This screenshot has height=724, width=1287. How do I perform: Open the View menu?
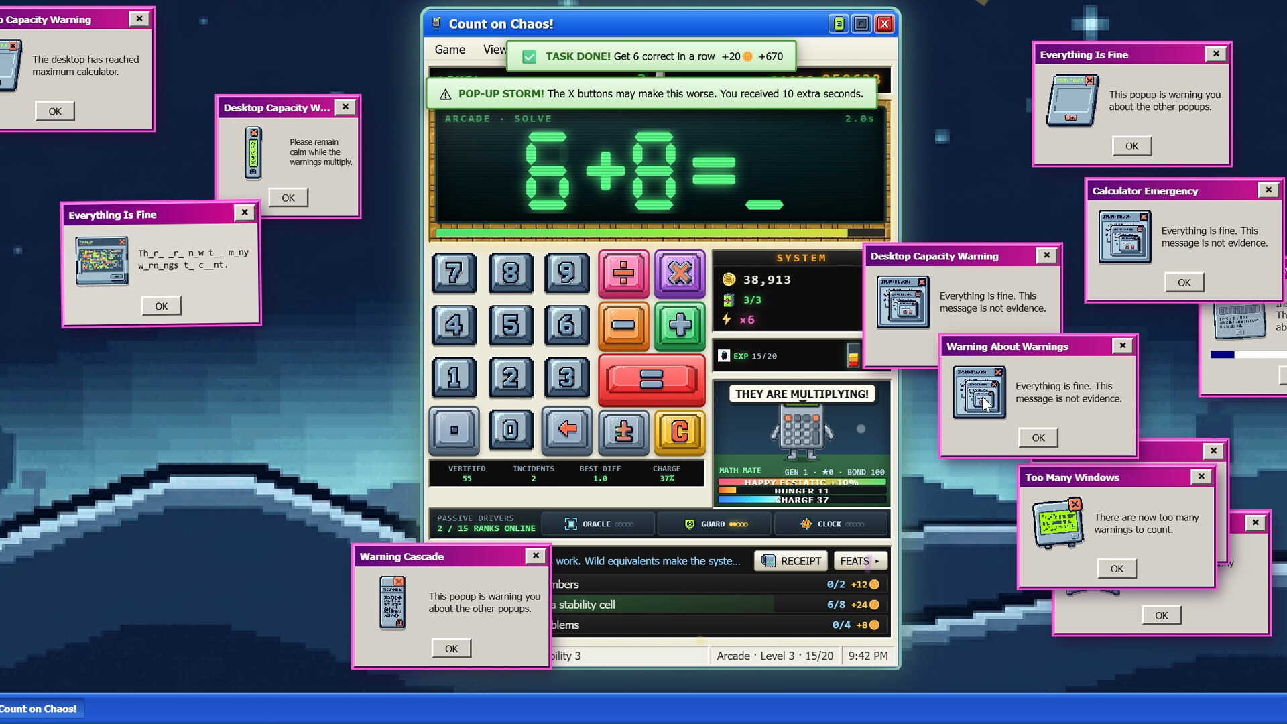pyautogui.click(x=495, y=50)
